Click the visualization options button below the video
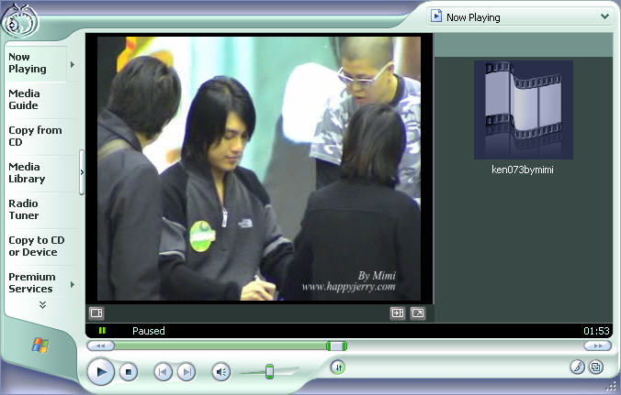621x395 pixels. [x=96, y=313]
